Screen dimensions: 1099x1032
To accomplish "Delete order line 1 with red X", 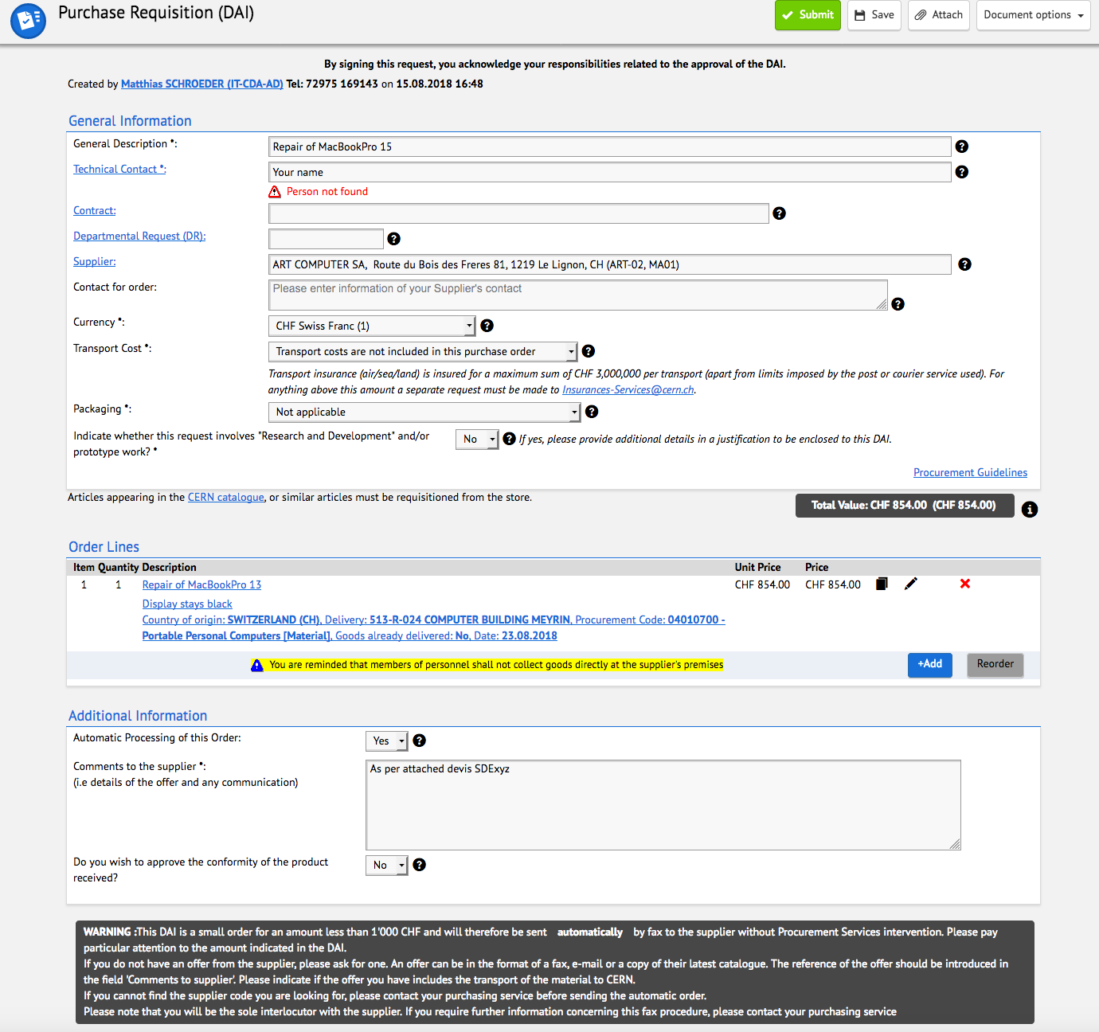I will point(965,584).
